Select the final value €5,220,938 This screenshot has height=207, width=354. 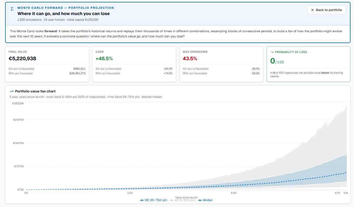point(22,59)
